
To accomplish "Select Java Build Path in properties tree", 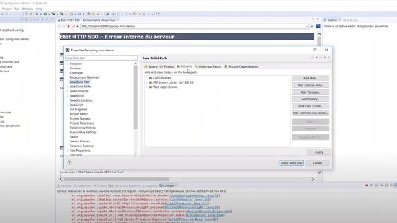I will [79, 82].
